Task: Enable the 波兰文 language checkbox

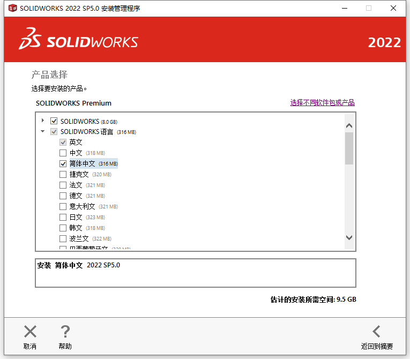Action: click(63, 239)
